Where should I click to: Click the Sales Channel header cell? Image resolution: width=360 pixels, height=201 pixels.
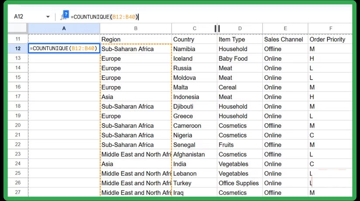pos(285,39)
